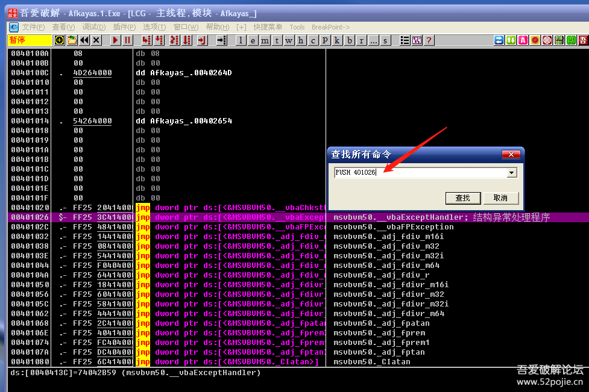
Task: Show executable modules with 'e' button
Action: pyautogui.click(x=252, y=40)
